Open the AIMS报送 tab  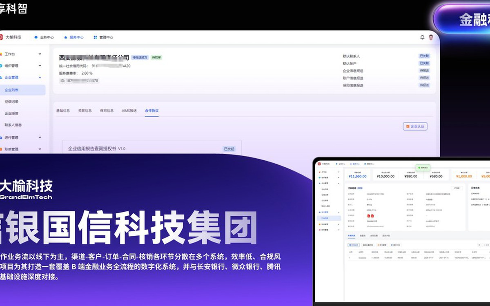[129, 111]
